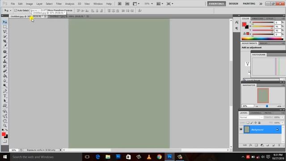The width and height of the screenshot is (286, 161).
Task: Select the 3D Object Rotate tool
Action: tap(5, 111)
